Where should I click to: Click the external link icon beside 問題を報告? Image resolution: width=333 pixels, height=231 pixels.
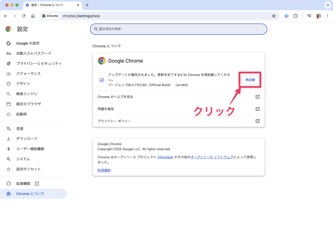(258, 109)
